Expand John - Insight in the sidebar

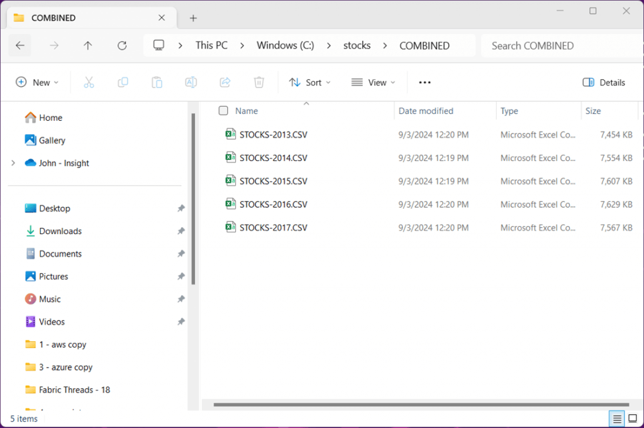(13, 162)
